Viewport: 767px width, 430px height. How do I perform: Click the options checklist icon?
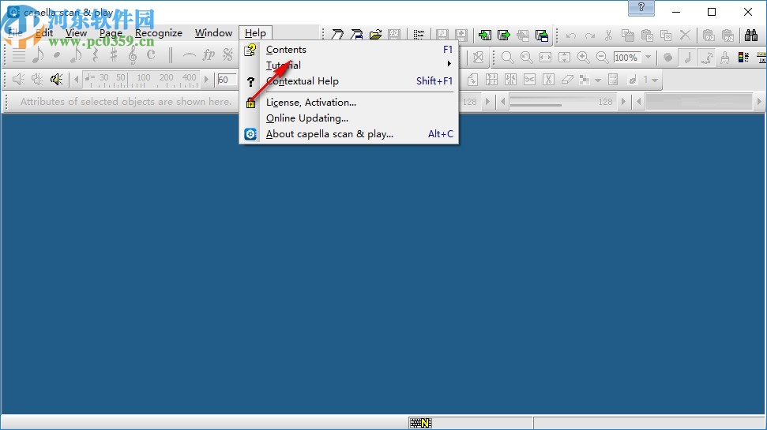(x=419, y=35)
